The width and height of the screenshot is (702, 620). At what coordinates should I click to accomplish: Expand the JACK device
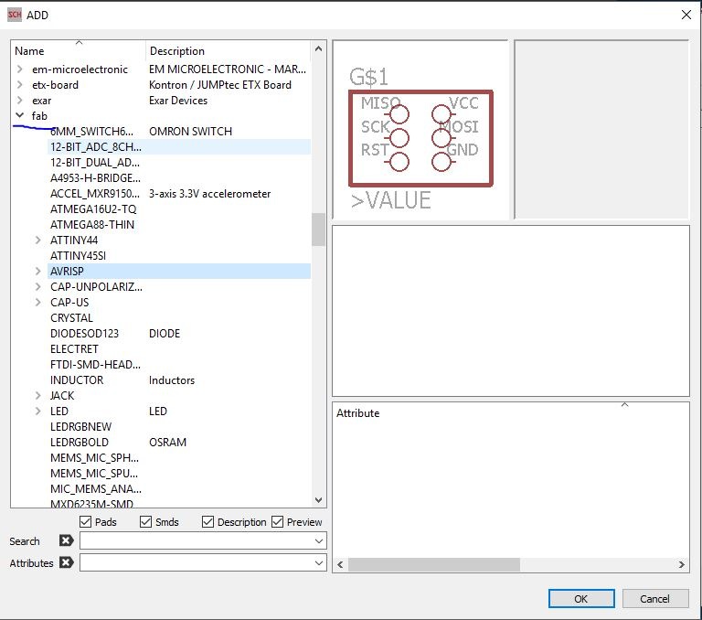click(x=38, y=396)
